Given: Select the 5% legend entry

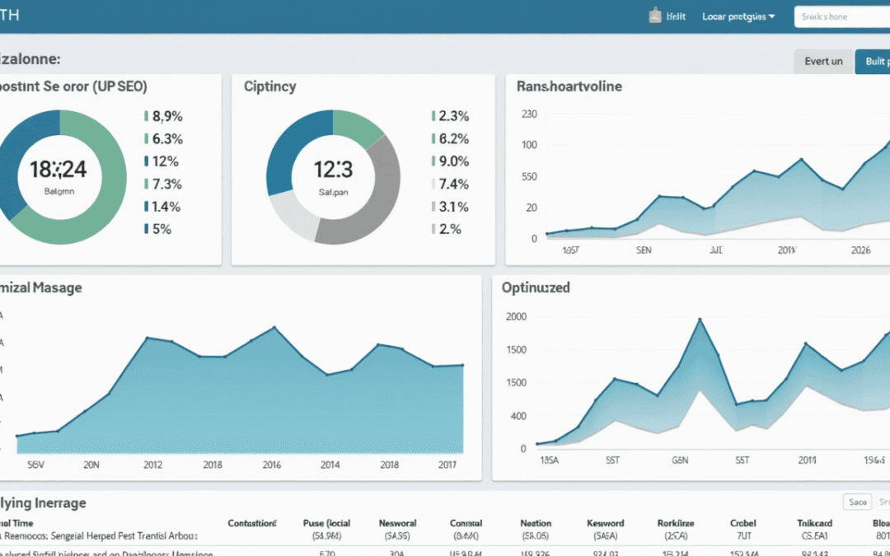Looking at the screenshot, I should 157,229.
